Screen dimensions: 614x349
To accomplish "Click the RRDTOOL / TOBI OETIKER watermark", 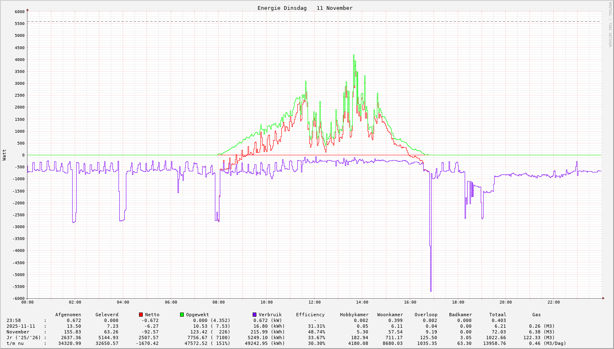I will [x=610, y=24].
